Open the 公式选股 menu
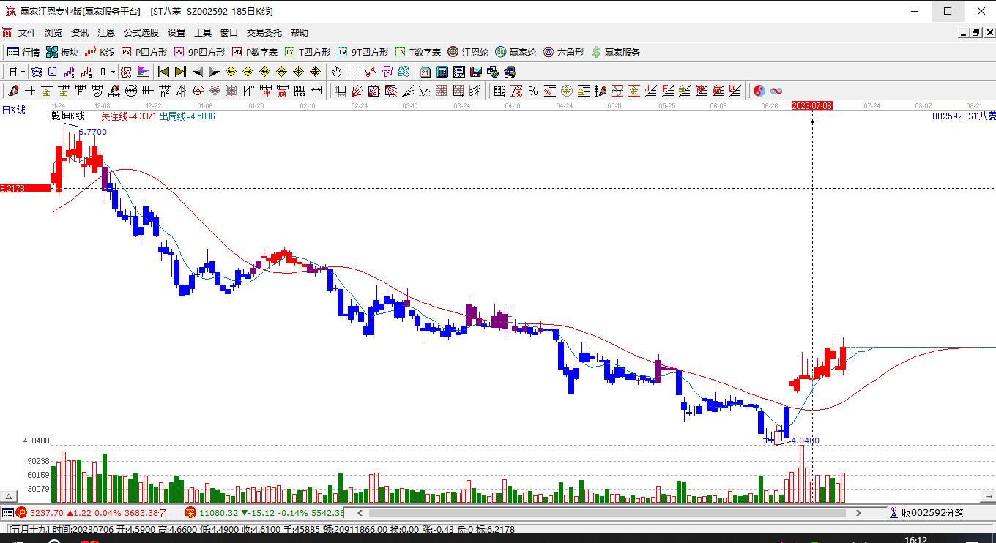Viewport: 996px width, 543px height. tap(141, 33)
